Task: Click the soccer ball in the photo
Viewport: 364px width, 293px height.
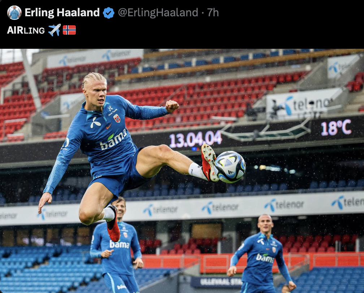Action: [x=230, y=167]
